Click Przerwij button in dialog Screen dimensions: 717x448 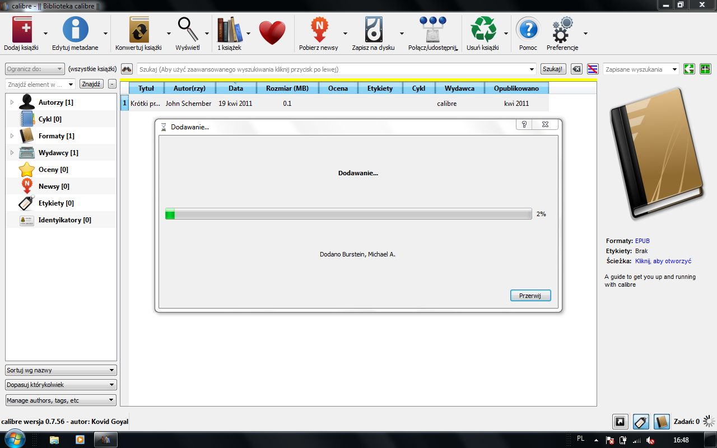pos(530,296)
